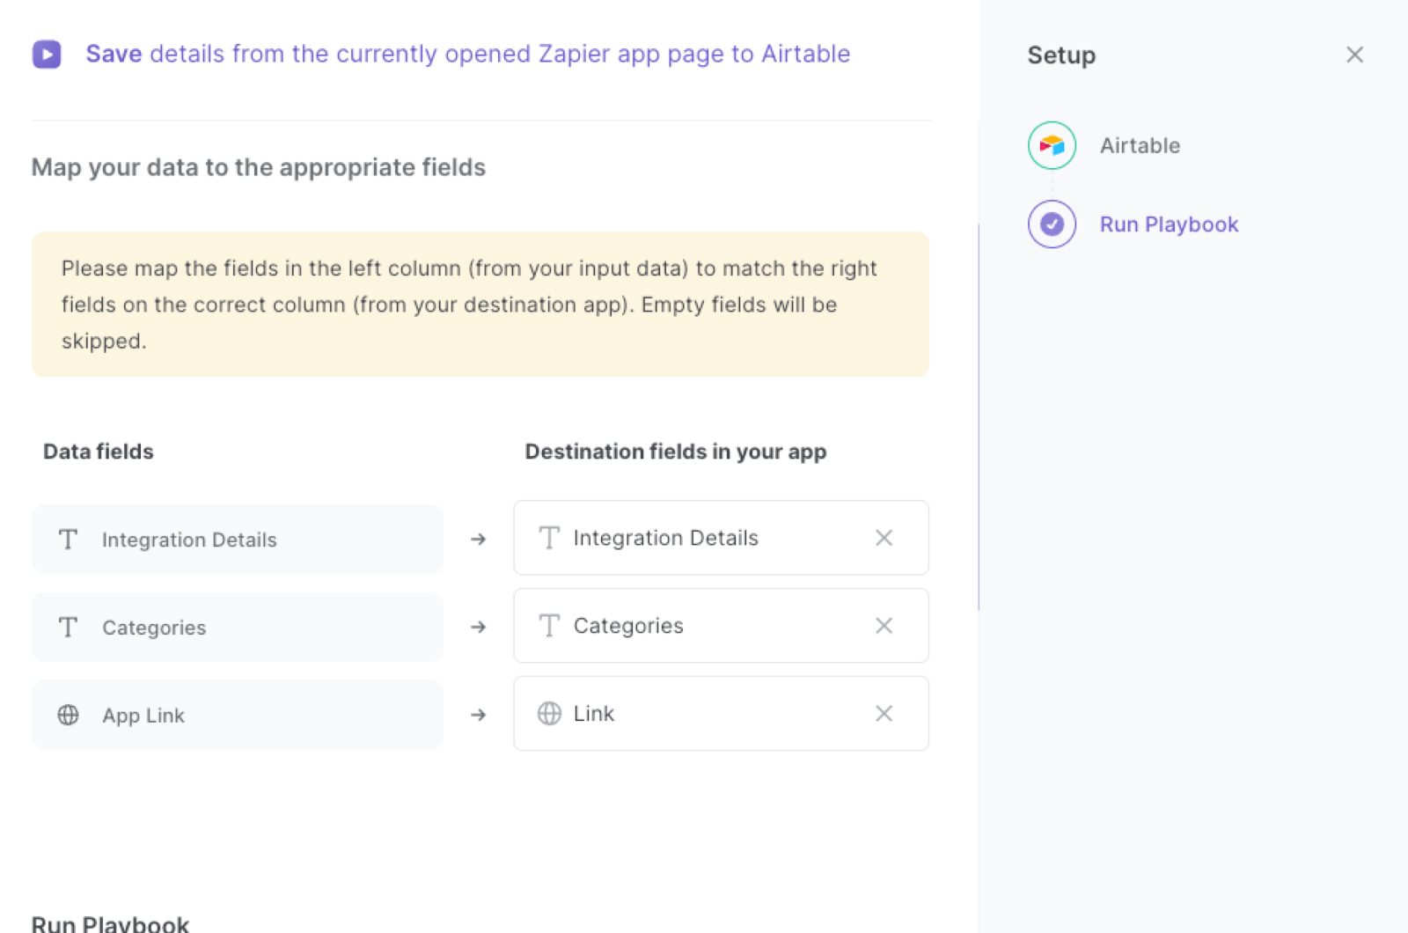Viewport: 1408px width, 933px height.
Task: Open the Categories destination field dropdown
Action: click(x=721, y=626)
